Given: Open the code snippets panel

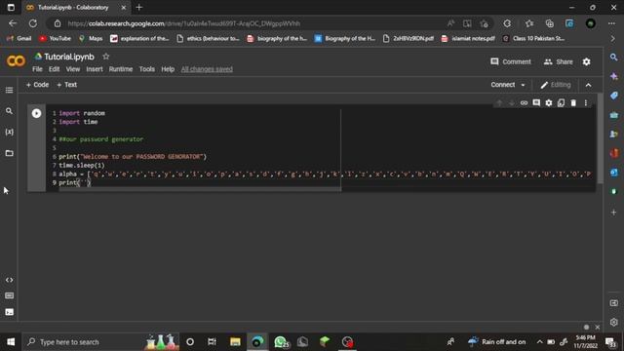Looking at the screenshot, I should click(x=9, y=280).
